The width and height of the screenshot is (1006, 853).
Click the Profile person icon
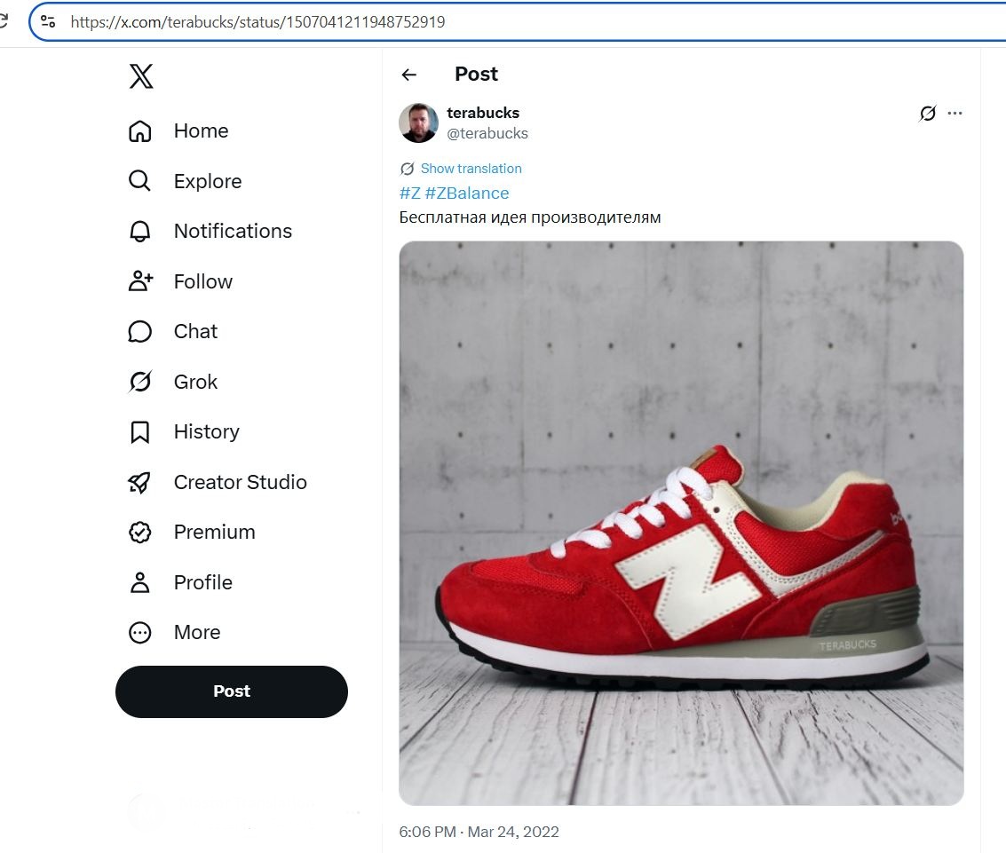(x=140, y=582)
